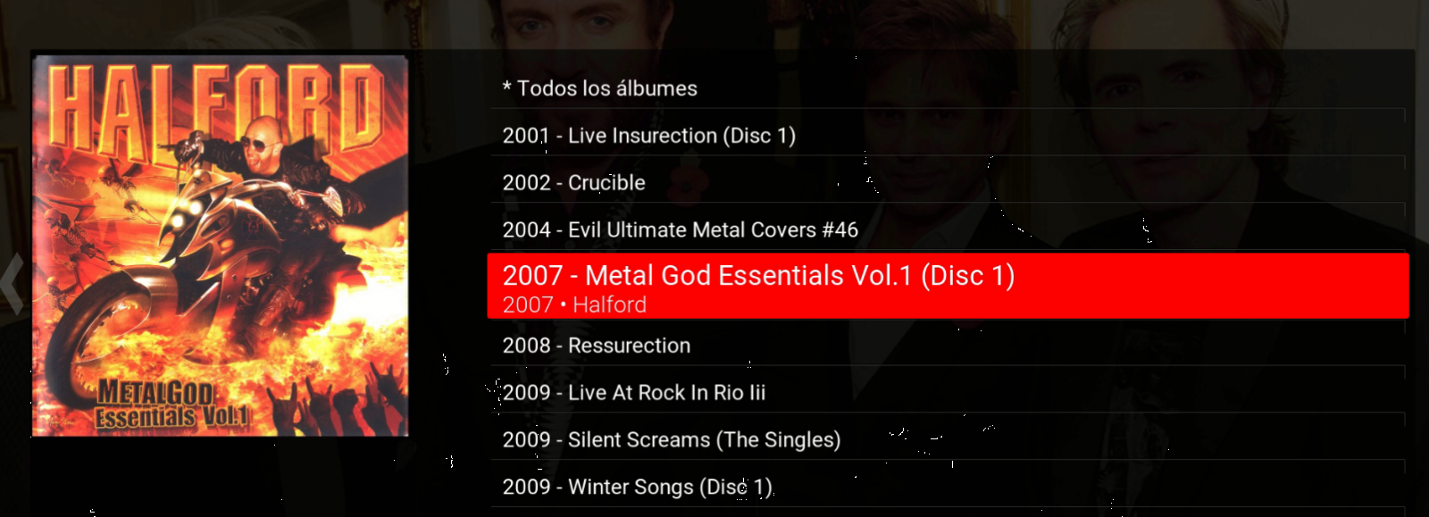Viewport: 1429px width, 517px height.
Task: Open highlighted Metal God Essentials Vol.1 (Disc 1)
Action: (758, 275)
